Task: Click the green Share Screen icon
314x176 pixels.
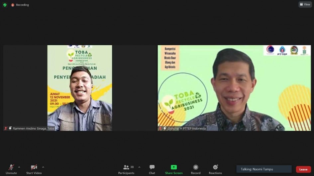Action: tap(174, 167)
